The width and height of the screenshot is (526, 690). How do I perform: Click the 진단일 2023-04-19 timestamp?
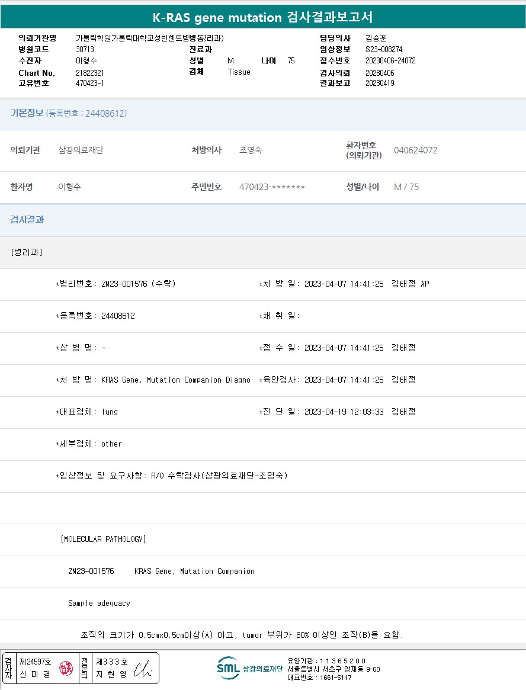tap(344, 412)
